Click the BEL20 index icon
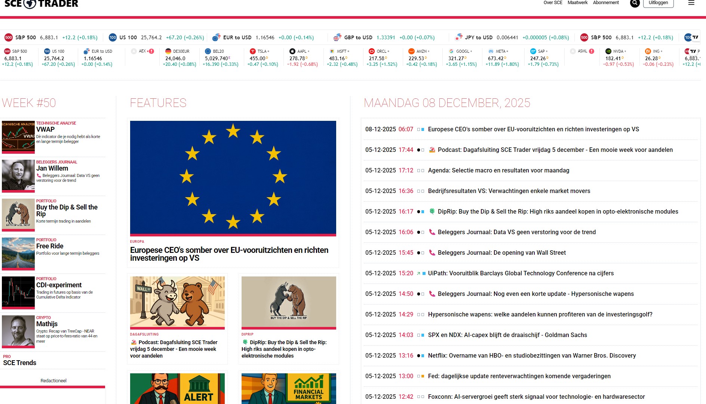 pos(208,51)
